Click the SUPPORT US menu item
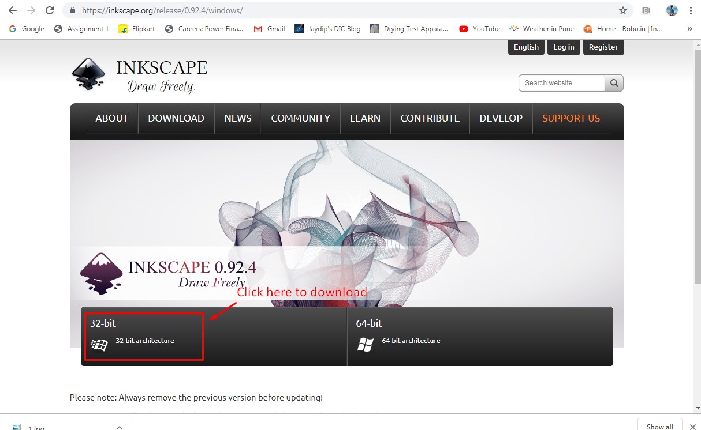 (x=571, y=118)
